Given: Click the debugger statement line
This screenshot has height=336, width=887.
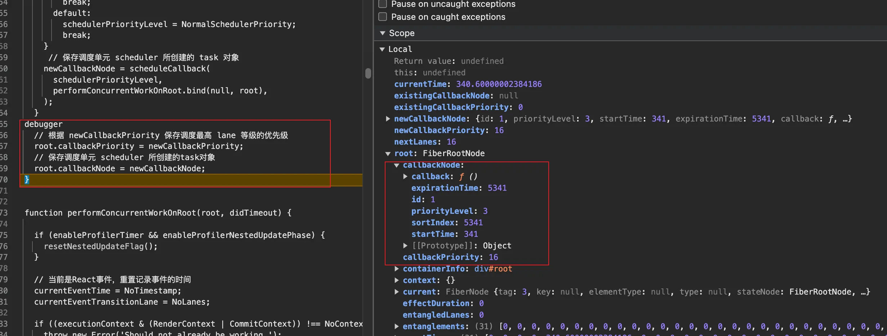Looking at the screenshot, I should (44, 124).
